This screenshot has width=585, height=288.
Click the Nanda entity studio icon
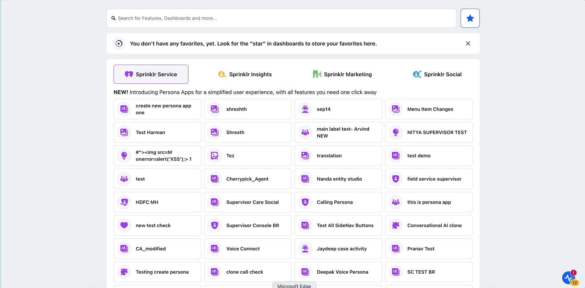pyautogui.click(x=305, y=179)
